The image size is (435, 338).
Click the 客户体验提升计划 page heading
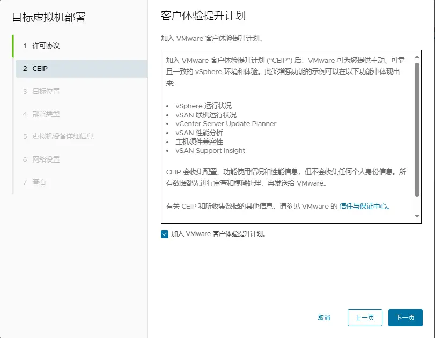tap(203, 16)
